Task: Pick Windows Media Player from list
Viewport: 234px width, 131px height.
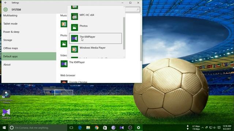Action: [95, 49]
